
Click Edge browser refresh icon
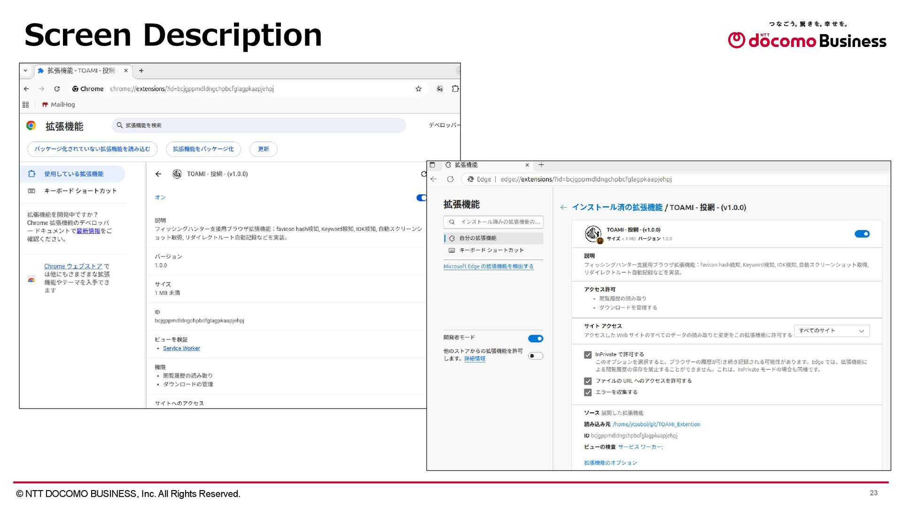450,179
